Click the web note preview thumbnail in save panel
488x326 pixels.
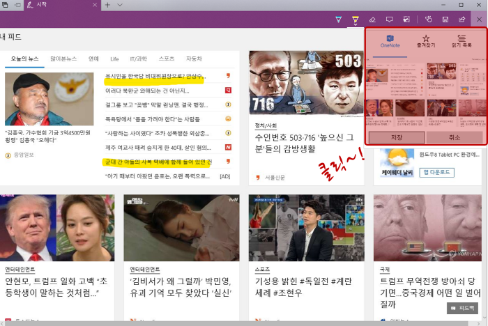tap(426, 94)
